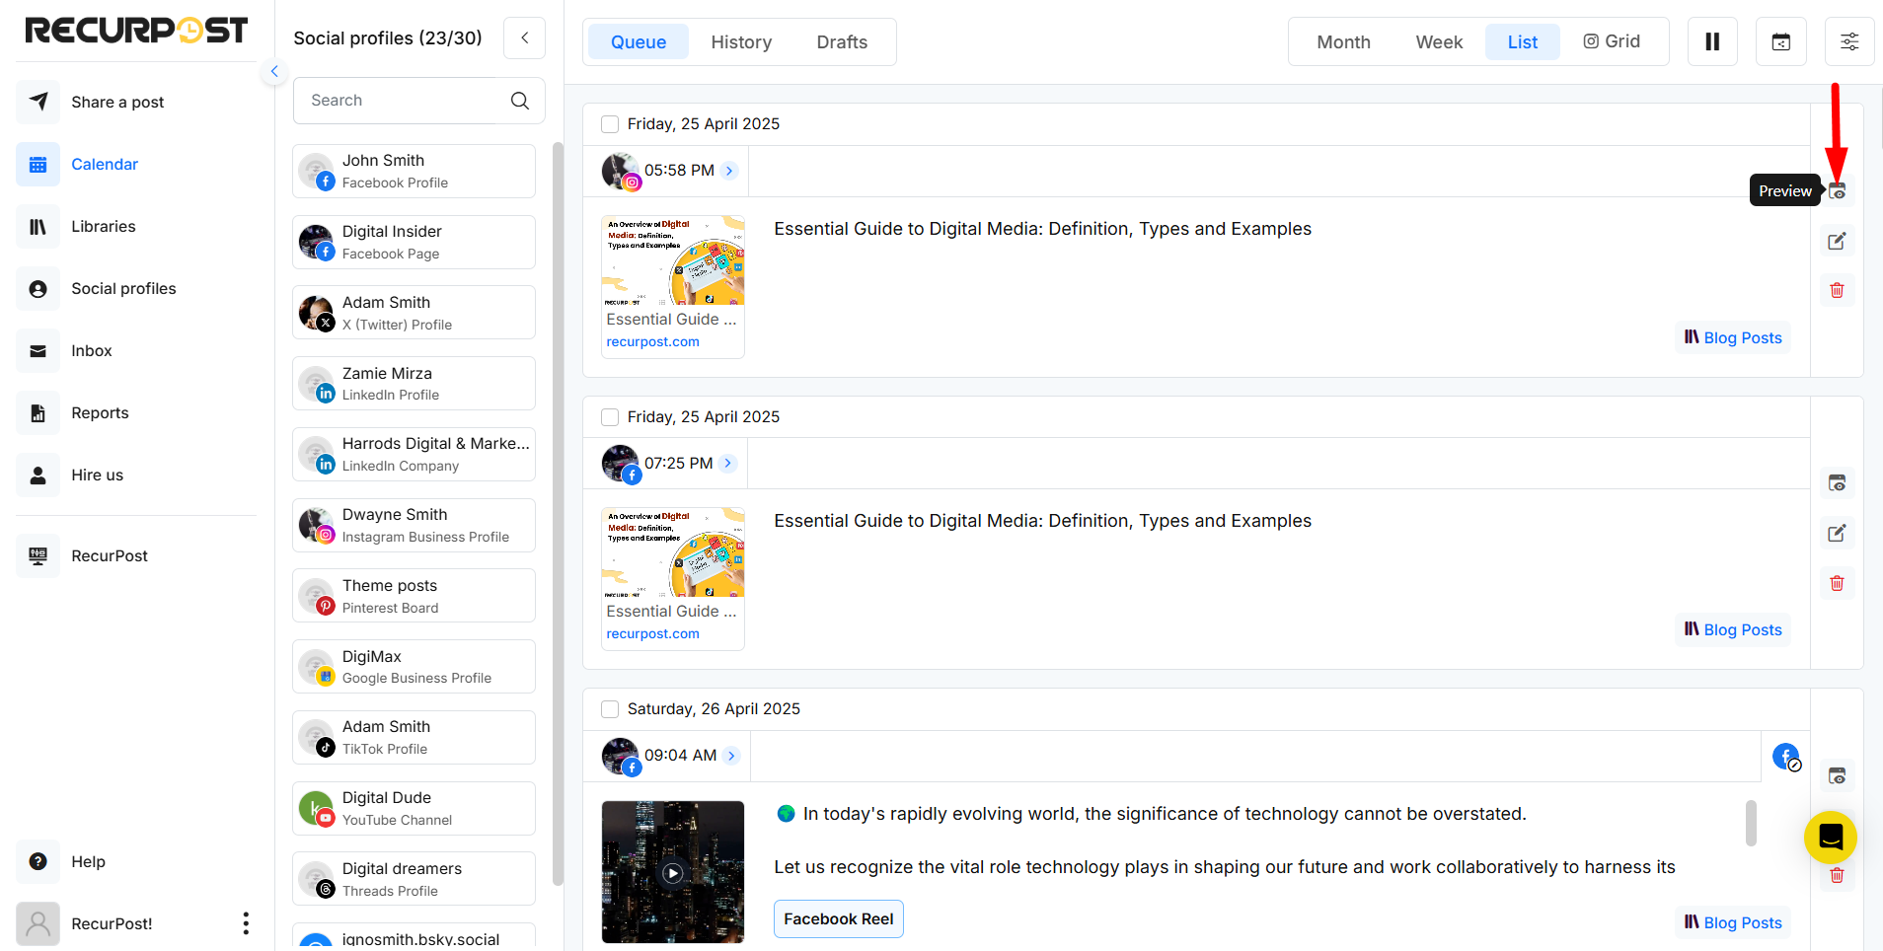The image size is (1883, 951).
Task: Click the Hire us sidebar icon
Action: [38, 475]
